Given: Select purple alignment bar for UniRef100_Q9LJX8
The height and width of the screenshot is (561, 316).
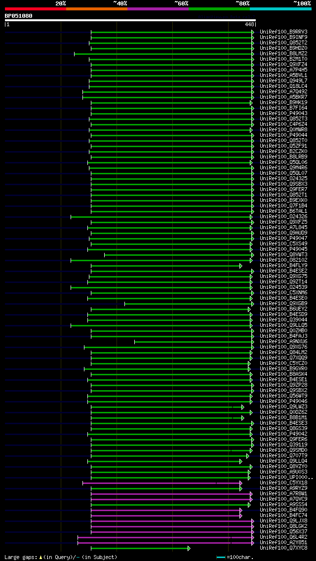Looking at the screenshot, I should click(x=172, y=521).
